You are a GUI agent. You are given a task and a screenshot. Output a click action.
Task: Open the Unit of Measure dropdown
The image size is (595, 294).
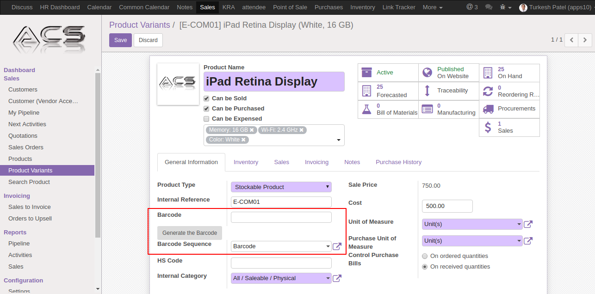(472, 224)
